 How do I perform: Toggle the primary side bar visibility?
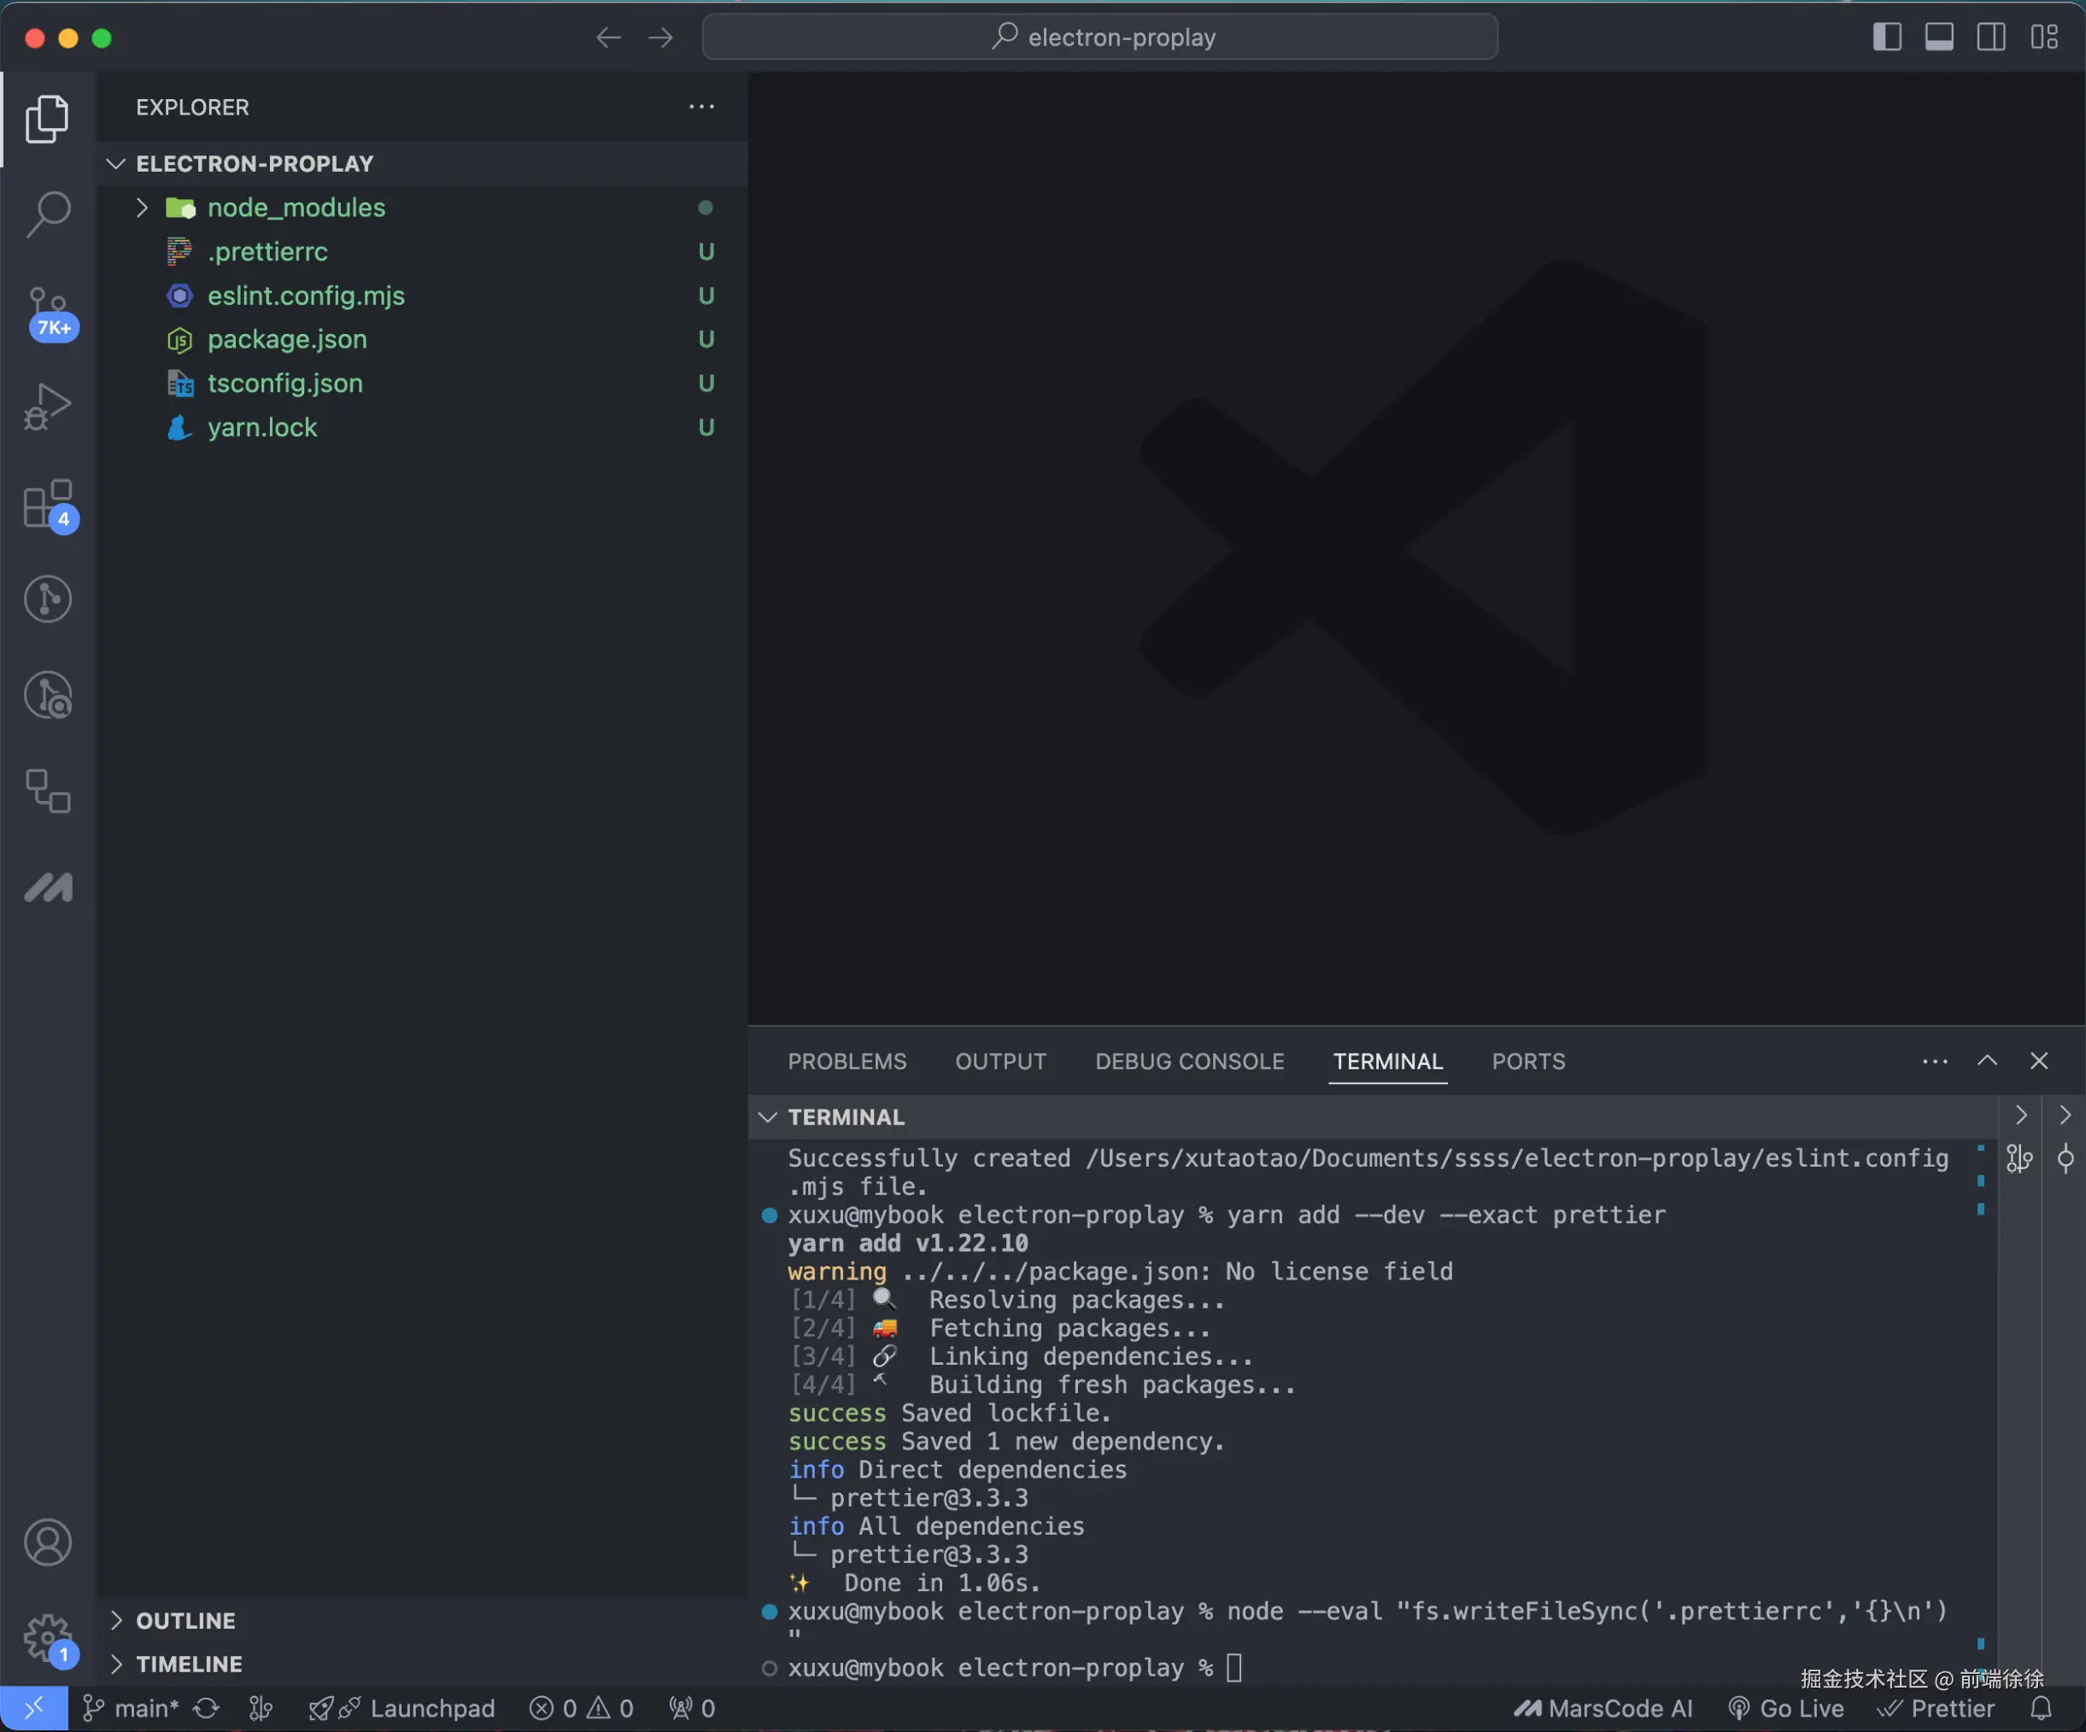[1886, 38]
